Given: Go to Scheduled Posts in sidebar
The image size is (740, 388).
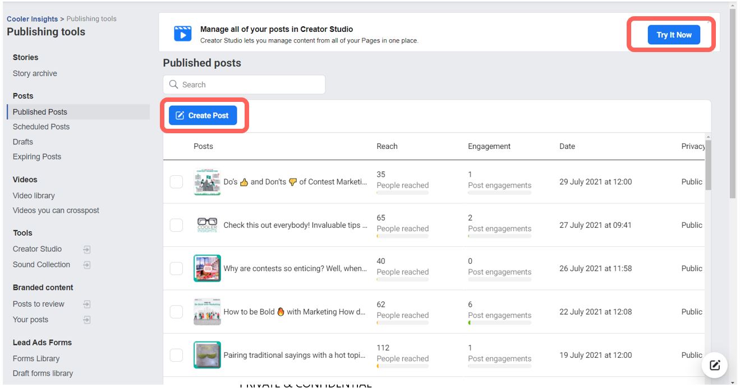Looking at the screenshot, I should coord(42,127).
